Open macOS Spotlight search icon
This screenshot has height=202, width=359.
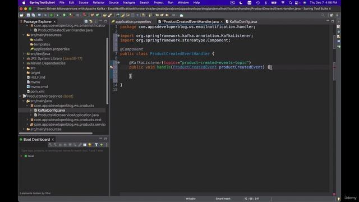[x=291, y=3]
